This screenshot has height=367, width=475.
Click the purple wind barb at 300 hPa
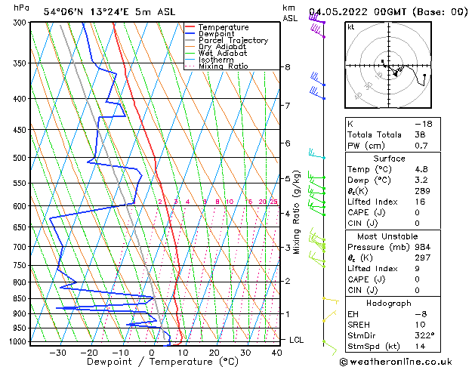[x=317, y=18]
